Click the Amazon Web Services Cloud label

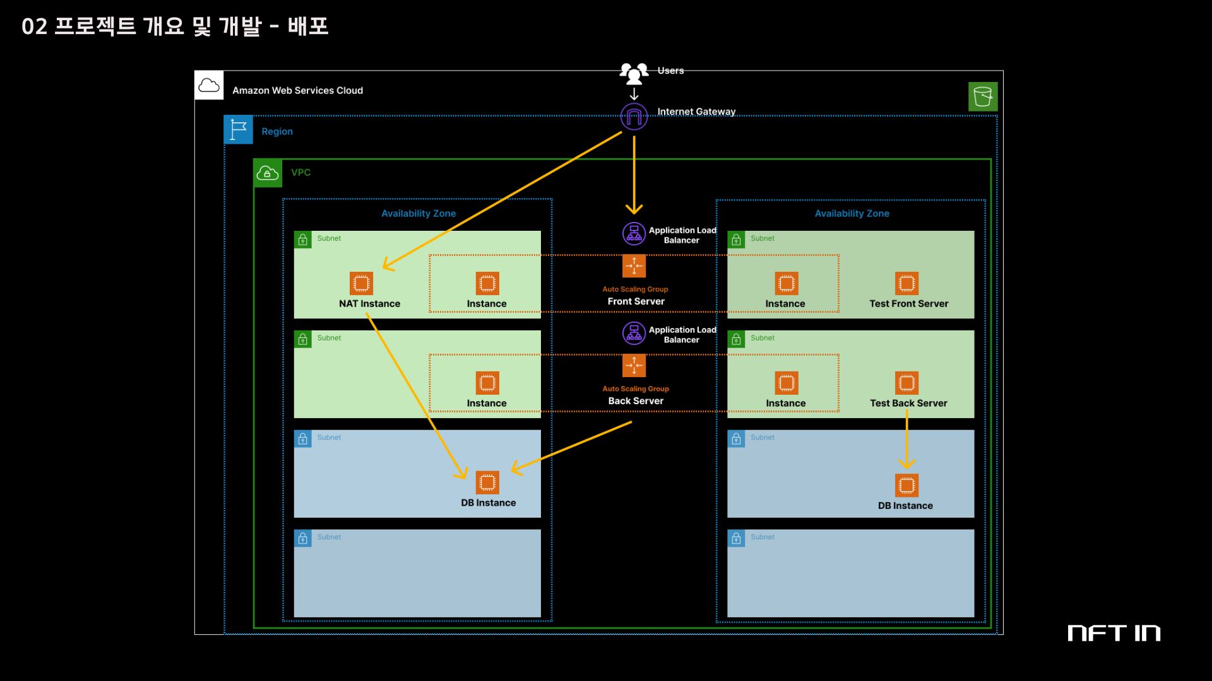coord(297,91)
